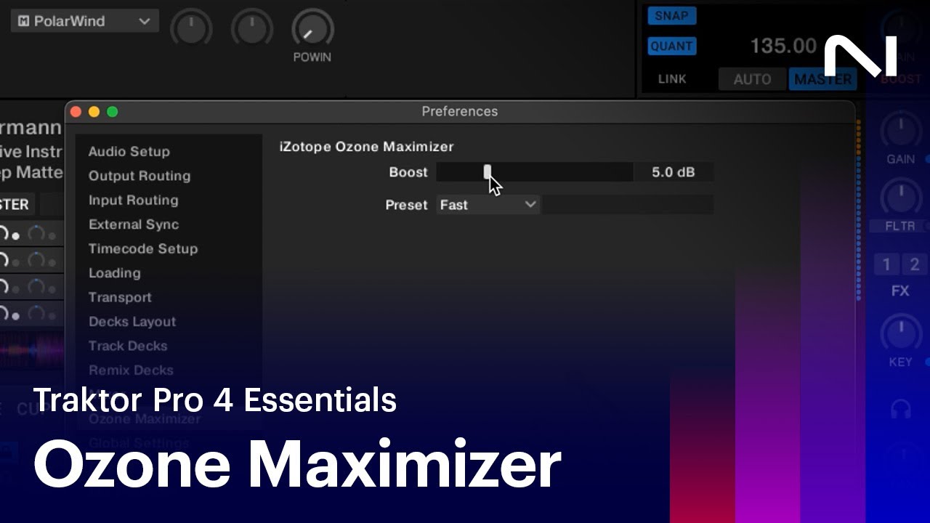Click the Boost slider handle
930x523 pixels.
488,171
